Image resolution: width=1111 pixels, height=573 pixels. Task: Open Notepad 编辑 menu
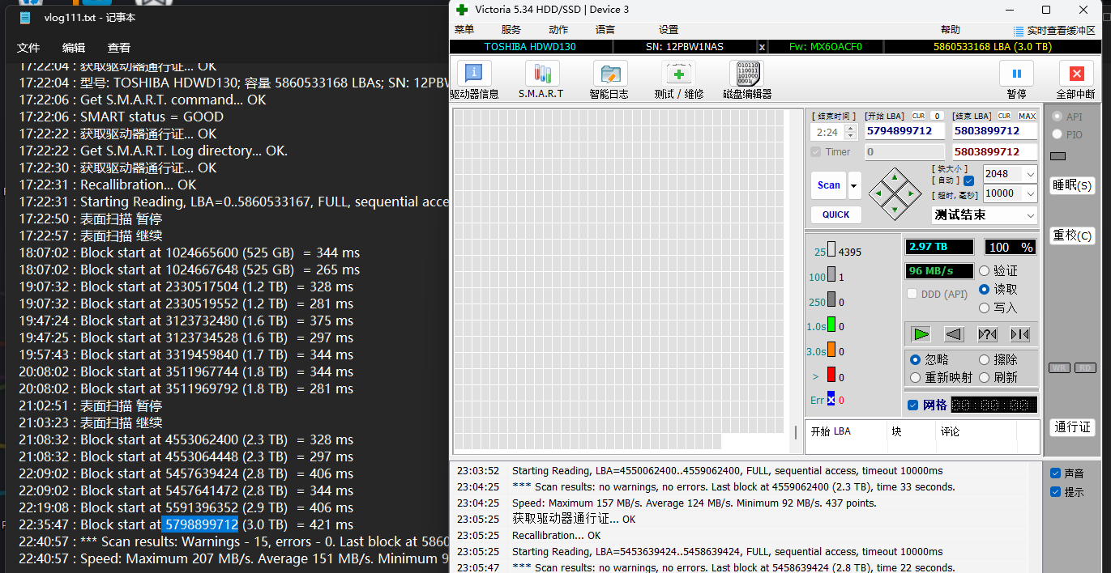tap(74, 48)
